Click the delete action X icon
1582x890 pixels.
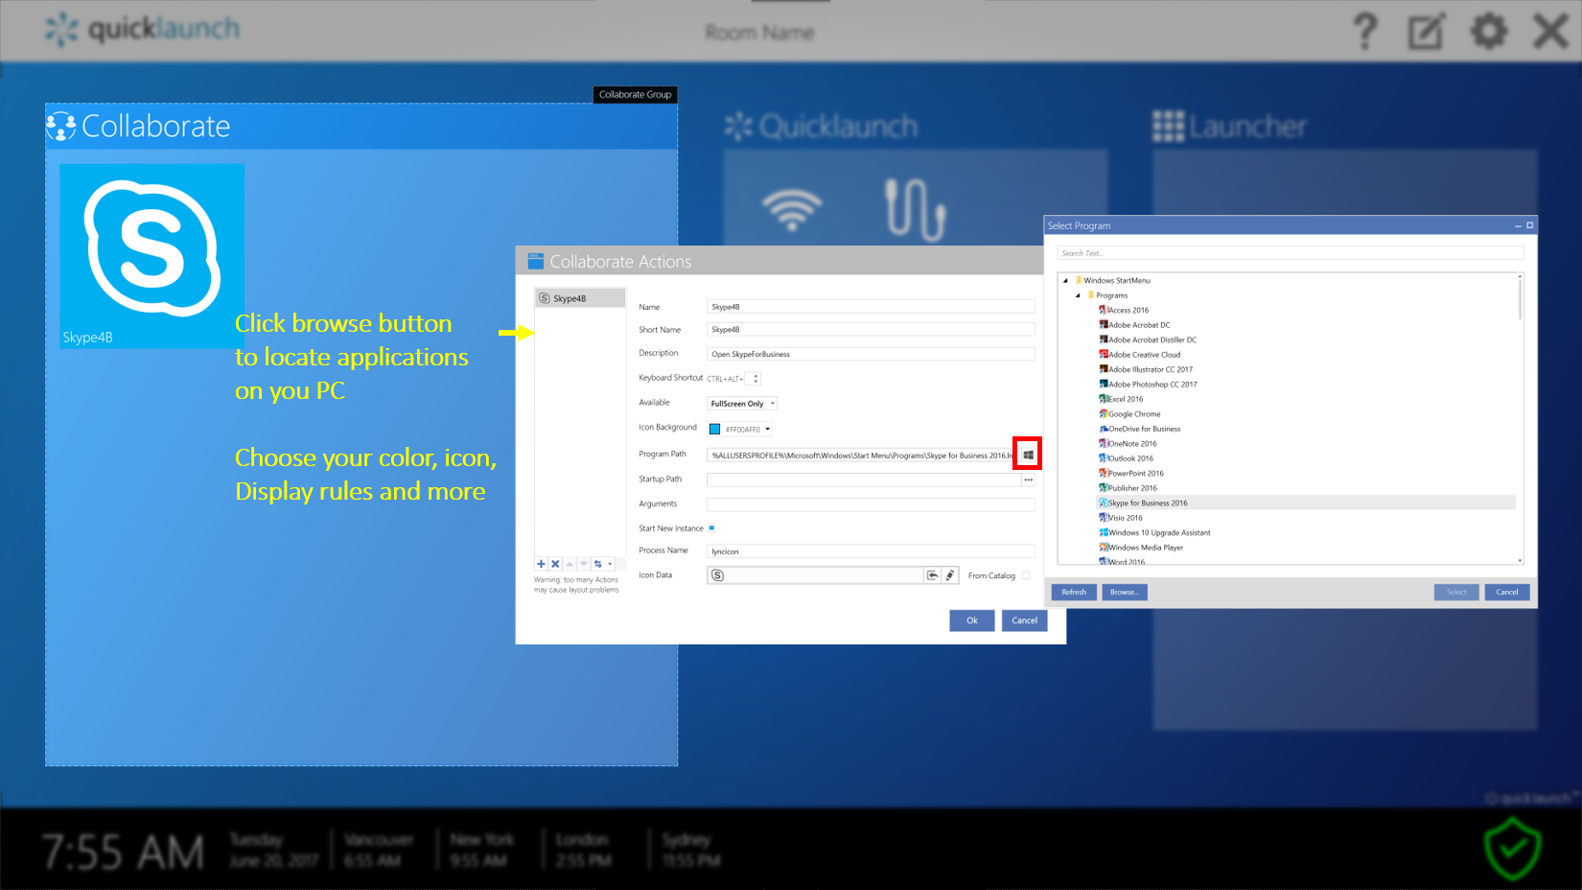click(555, 564)
